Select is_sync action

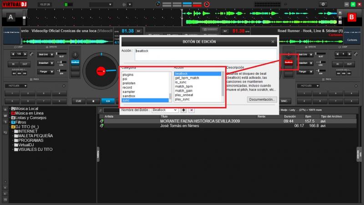(181, 82)
